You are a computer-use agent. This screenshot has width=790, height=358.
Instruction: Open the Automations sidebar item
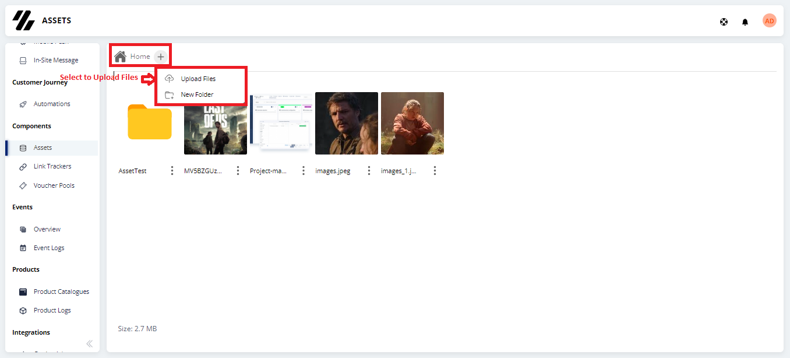coord(52,104)
